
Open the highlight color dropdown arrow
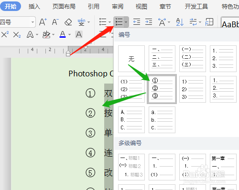pyautogui.click(x=54, y=34)
